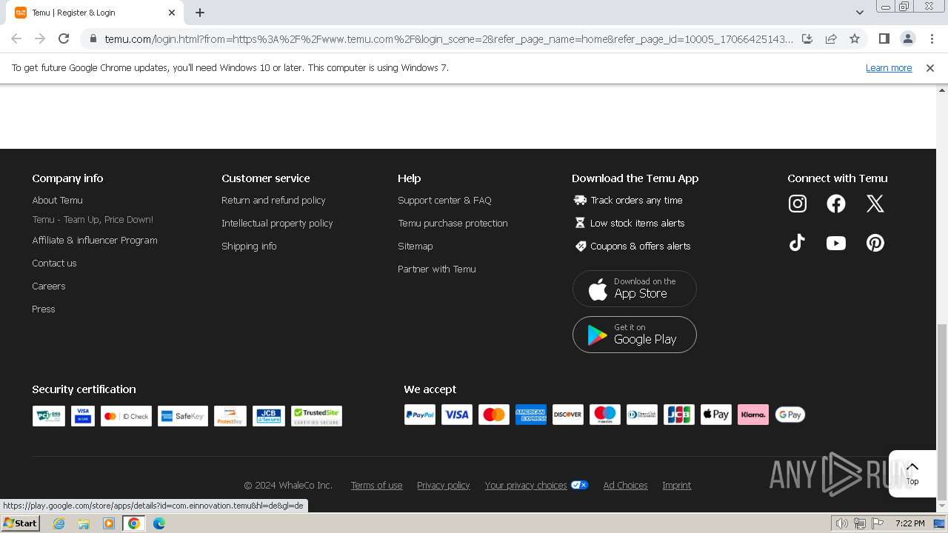Toggle the Chrome side panel
The image size is (948, 533).
[884, 38]
